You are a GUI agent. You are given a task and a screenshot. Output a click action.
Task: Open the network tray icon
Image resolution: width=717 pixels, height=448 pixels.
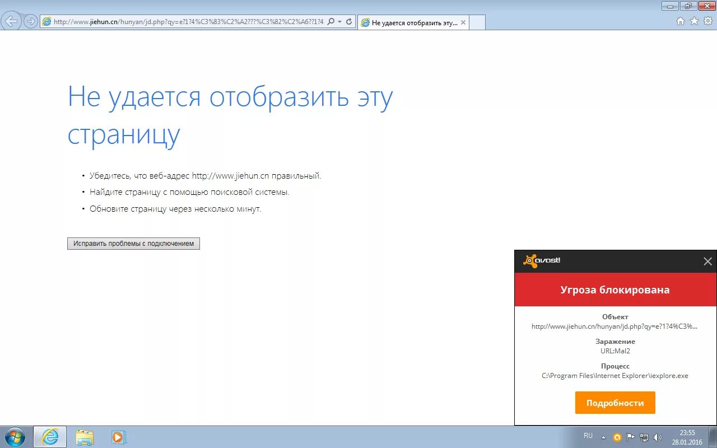click(x=644, y=437)
